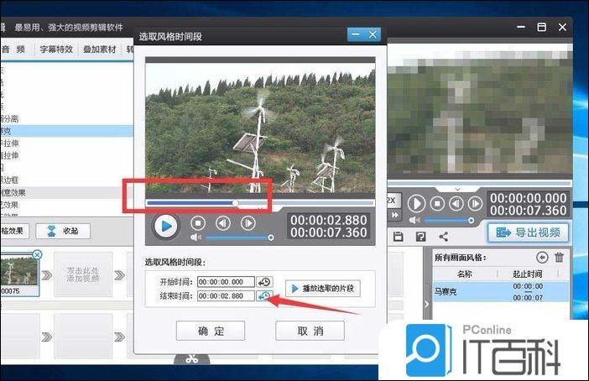Open the 叠加素材 tab
This screenshot has height=381, width=589.
point(100,50)
